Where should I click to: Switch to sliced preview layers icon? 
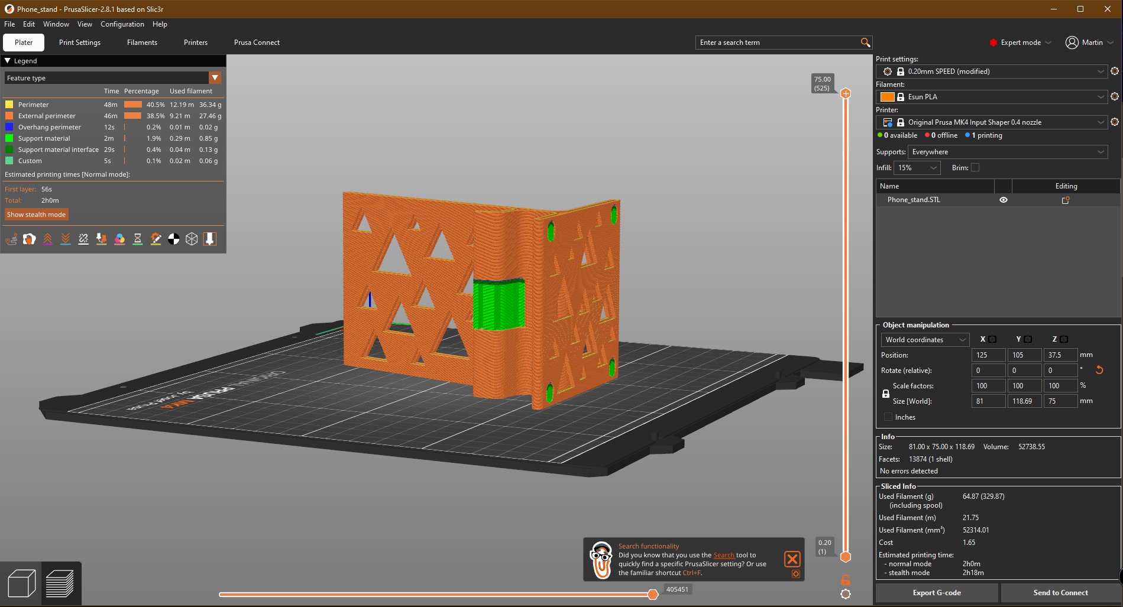(x=59, y=583)
